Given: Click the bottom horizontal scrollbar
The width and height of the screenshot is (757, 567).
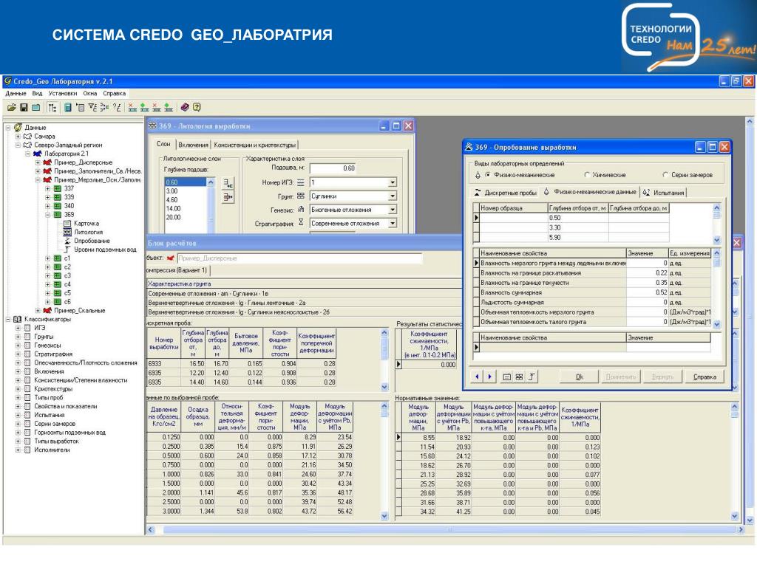Looking at the screenshot, I should coord(446,529).
